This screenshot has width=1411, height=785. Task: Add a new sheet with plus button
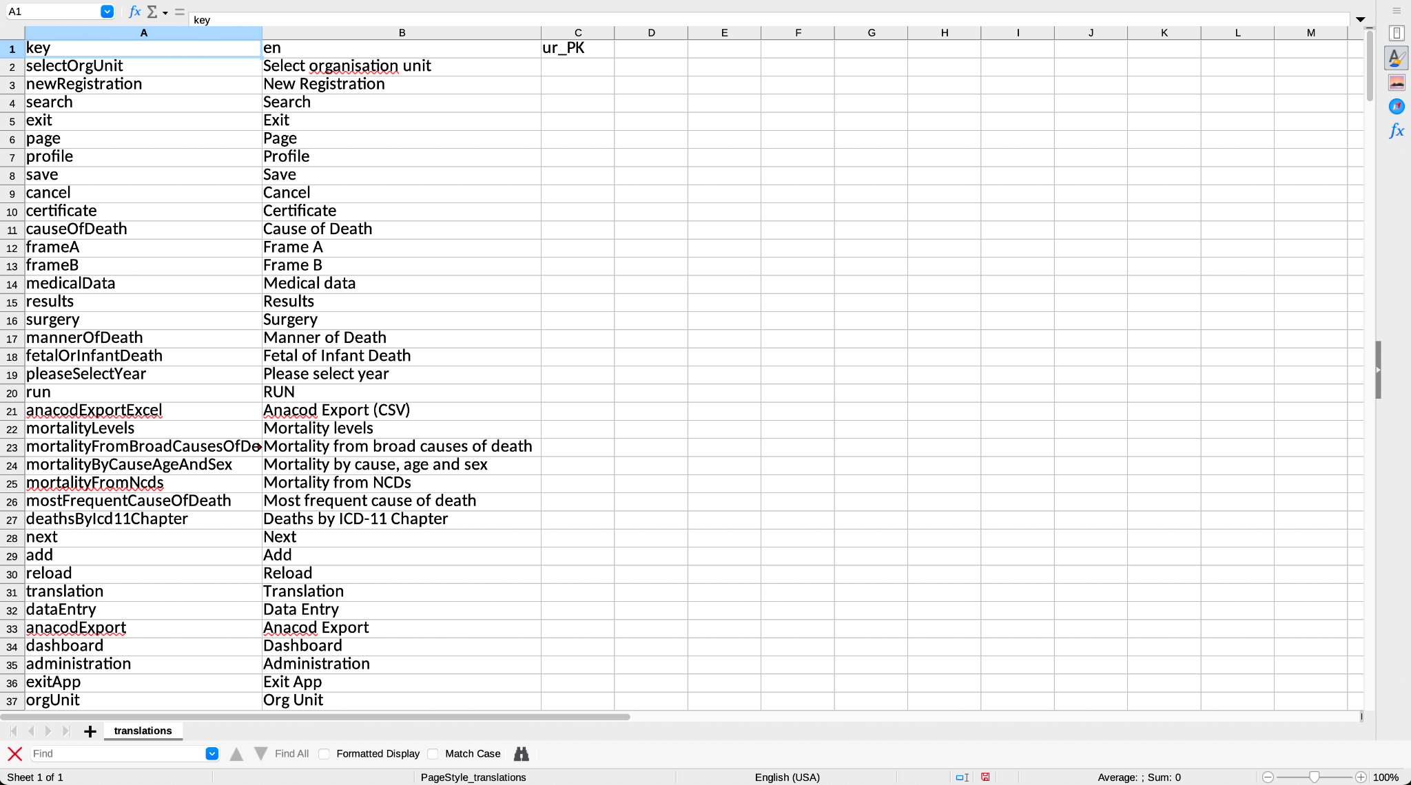tap(90, 731)
